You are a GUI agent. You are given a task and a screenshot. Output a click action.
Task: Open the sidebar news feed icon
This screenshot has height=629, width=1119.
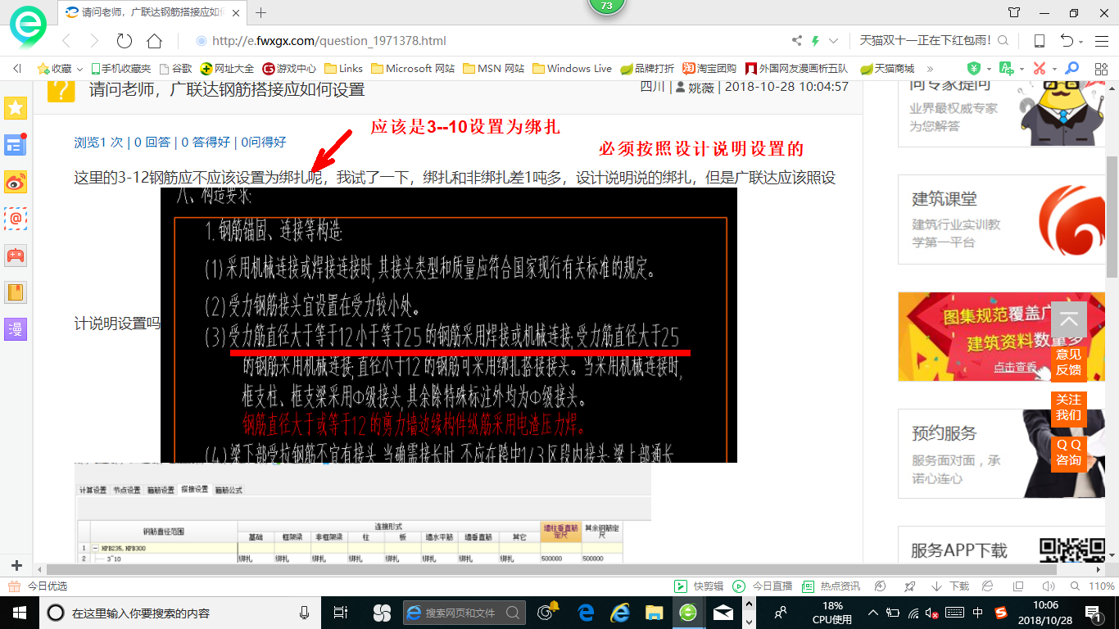coord(16,145)
